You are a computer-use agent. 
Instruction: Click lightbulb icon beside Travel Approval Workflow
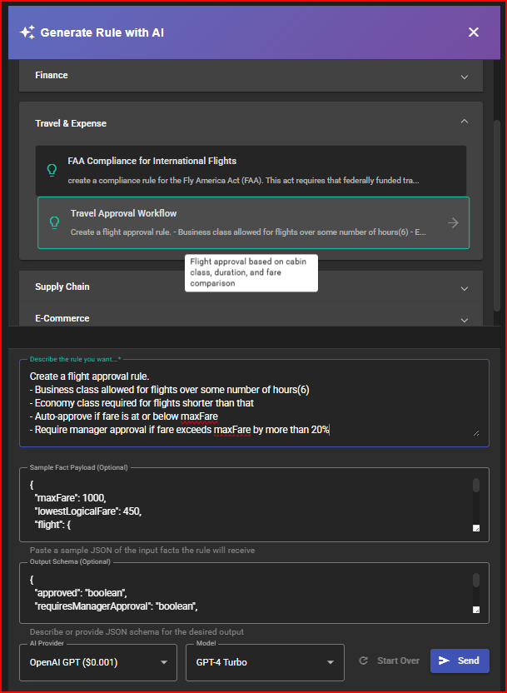pyautogui.click(x=54, y=222)
